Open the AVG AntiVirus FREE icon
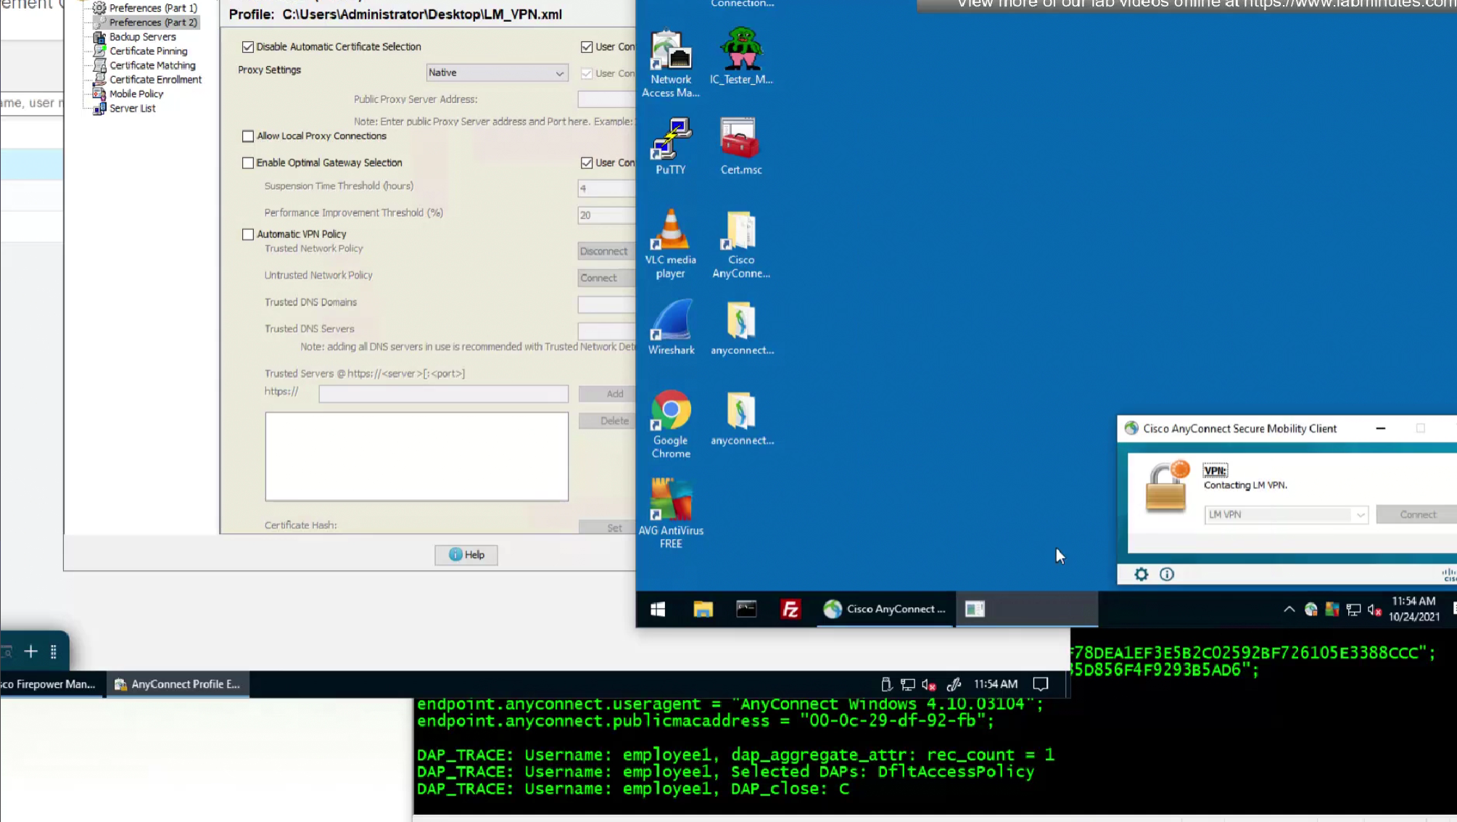The image size is (1457, 822). [x=671, y=512]
